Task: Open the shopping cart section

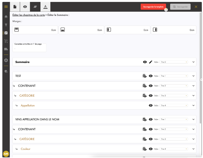Action: click(x=6, y=41)
